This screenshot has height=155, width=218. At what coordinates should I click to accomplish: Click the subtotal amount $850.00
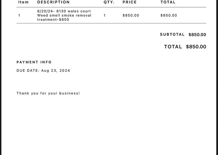tap(197, 35)
